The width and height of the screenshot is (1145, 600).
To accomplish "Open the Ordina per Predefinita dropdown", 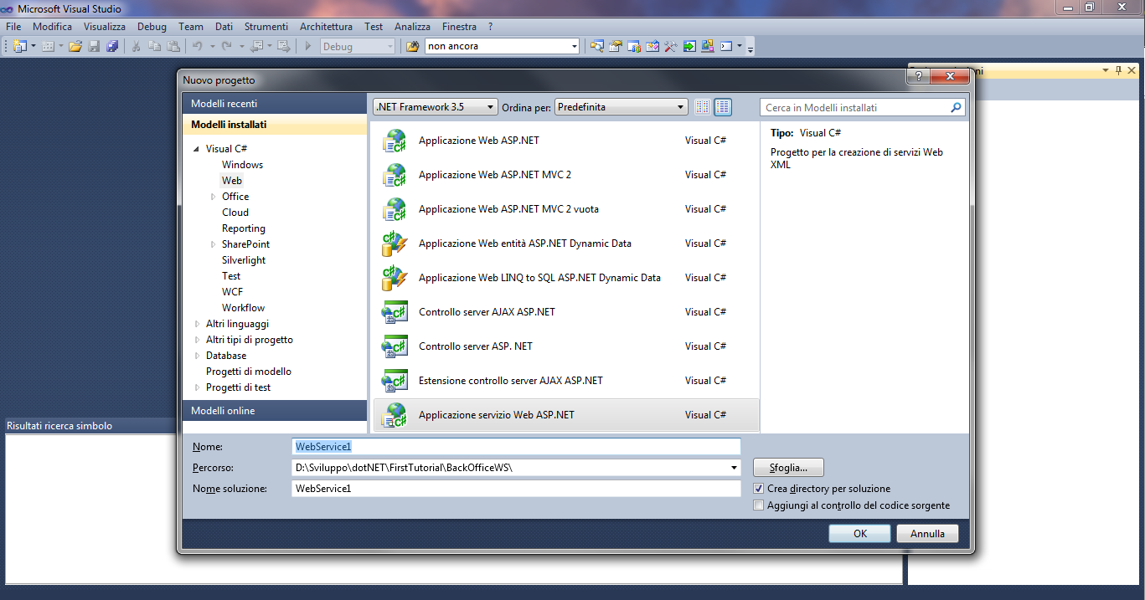I will click(621, 107).
